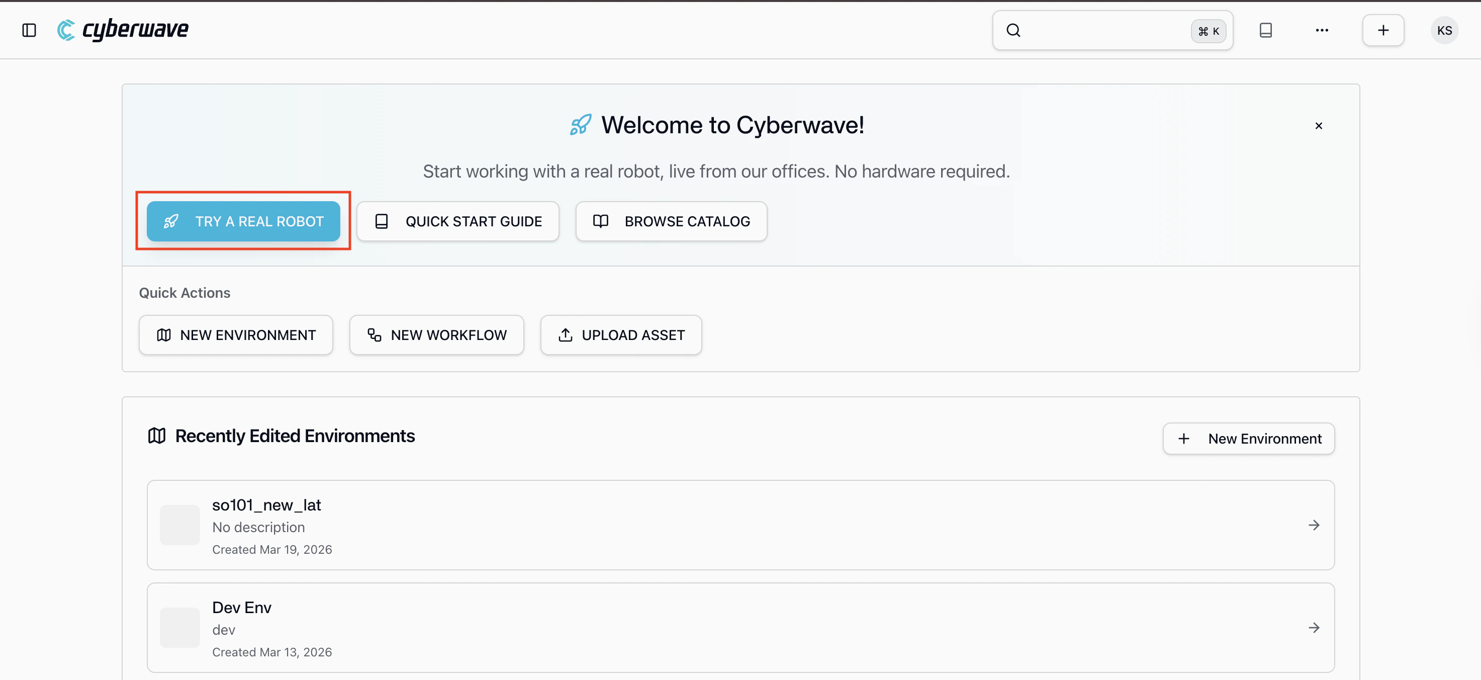Open the documentation book icon in header
This screenshot has height=680, width=1481.
[x=1265, y=31]
